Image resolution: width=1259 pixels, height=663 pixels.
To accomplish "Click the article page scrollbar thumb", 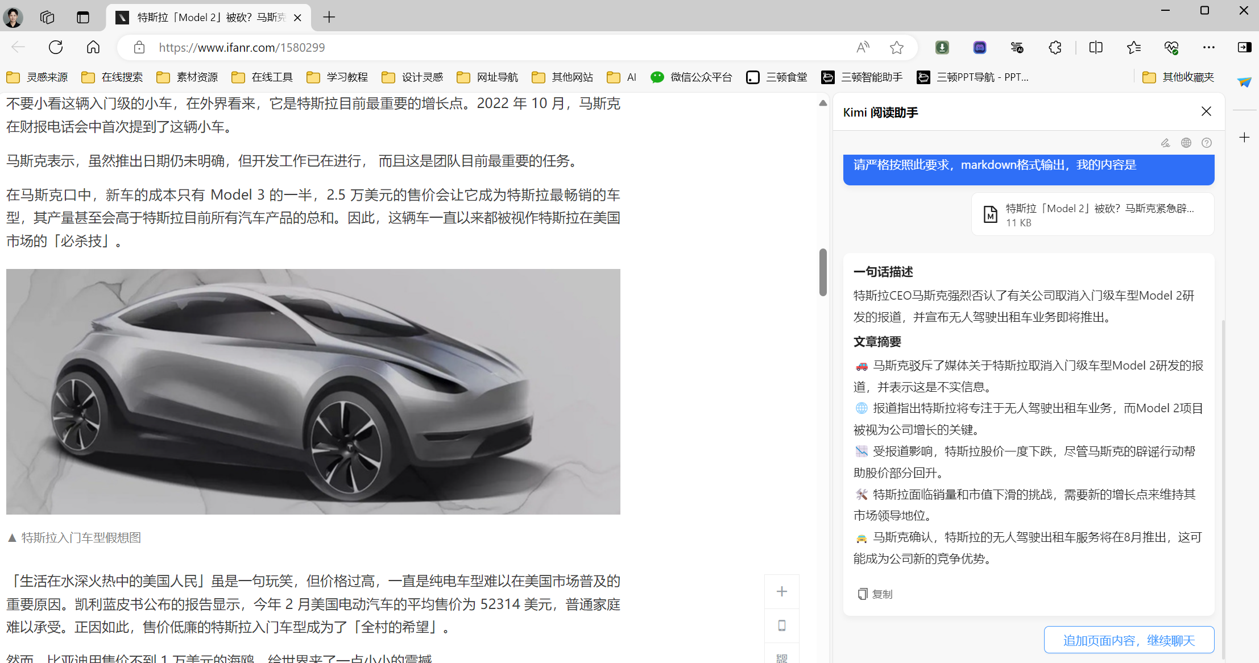I will tap(823, 272).
